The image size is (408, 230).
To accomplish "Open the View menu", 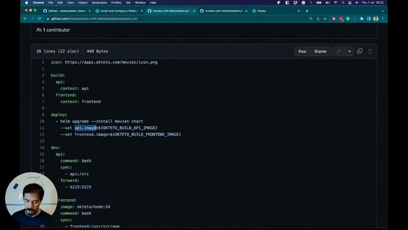I will 70,3.
